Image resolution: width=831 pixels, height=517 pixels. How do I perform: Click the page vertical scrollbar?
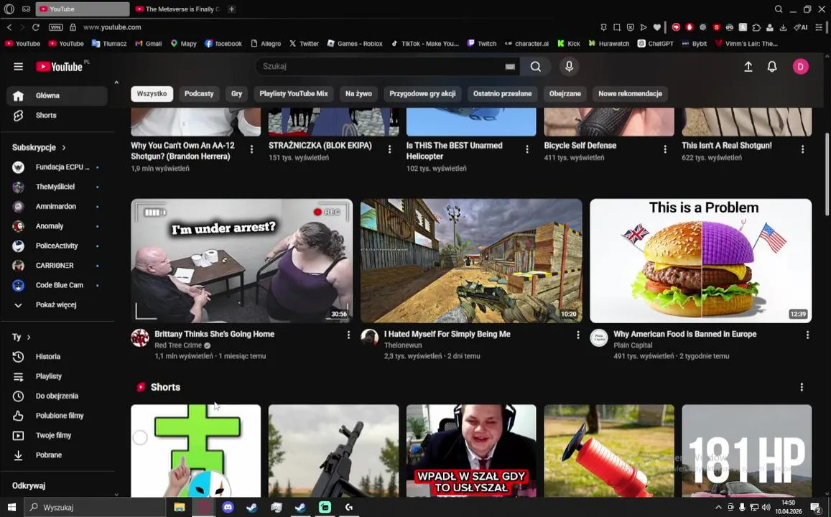[828, 174]
